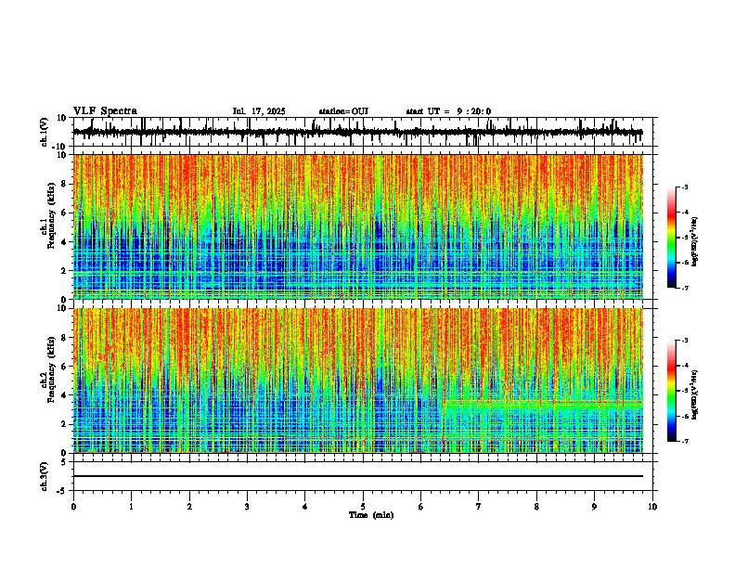The image size is (735, 568).
Task: Click the "1" tick on time axis
Action: [x=131, y=507]
